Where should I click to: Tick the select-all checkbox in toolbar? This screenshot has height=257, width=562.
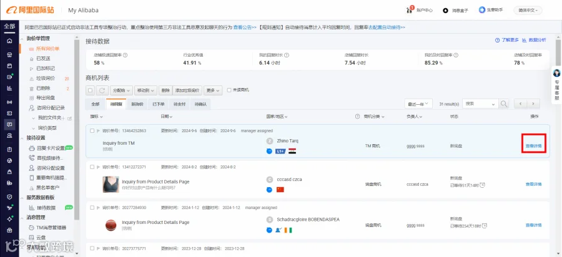pos(91,90)
